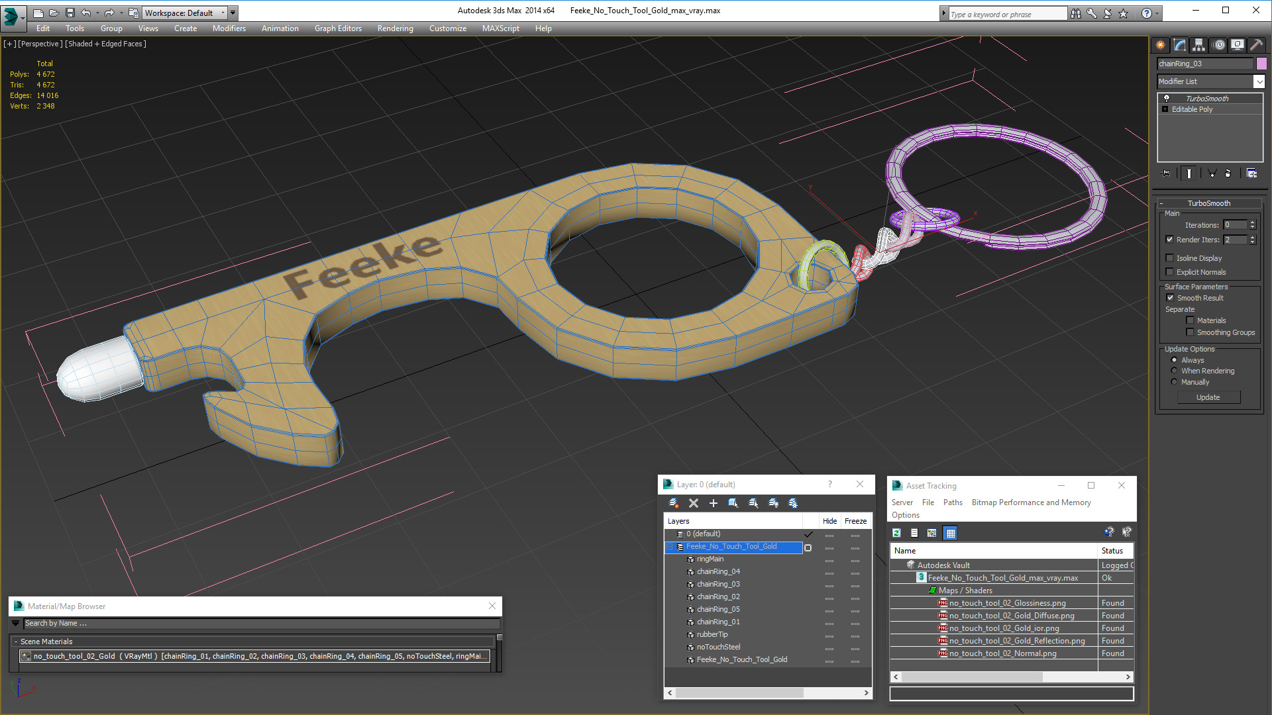Click the Project Folder icon in quick toolbar

point(133,13)
